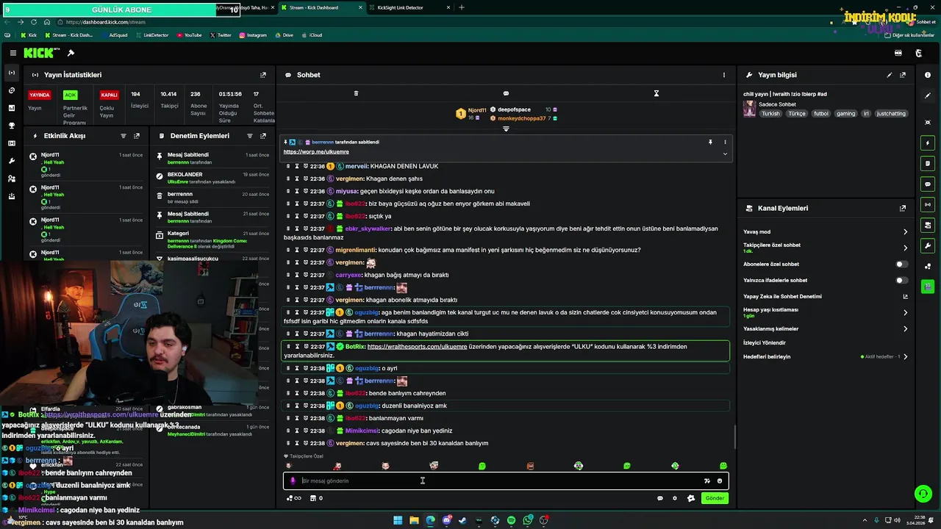Screen dimensions: 941x529
Task: Pop out the Etkinlik Akışı panel
Action: coord(137,136)
